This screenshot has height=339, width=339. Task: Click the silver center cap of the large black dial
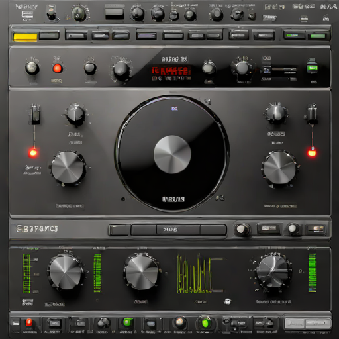[x=172, y=154]
